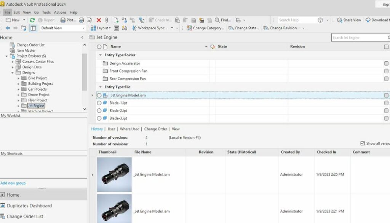Click the tree scrollbar down arrow
Screen dimensions: 390x223
click(x=85, y=109)
